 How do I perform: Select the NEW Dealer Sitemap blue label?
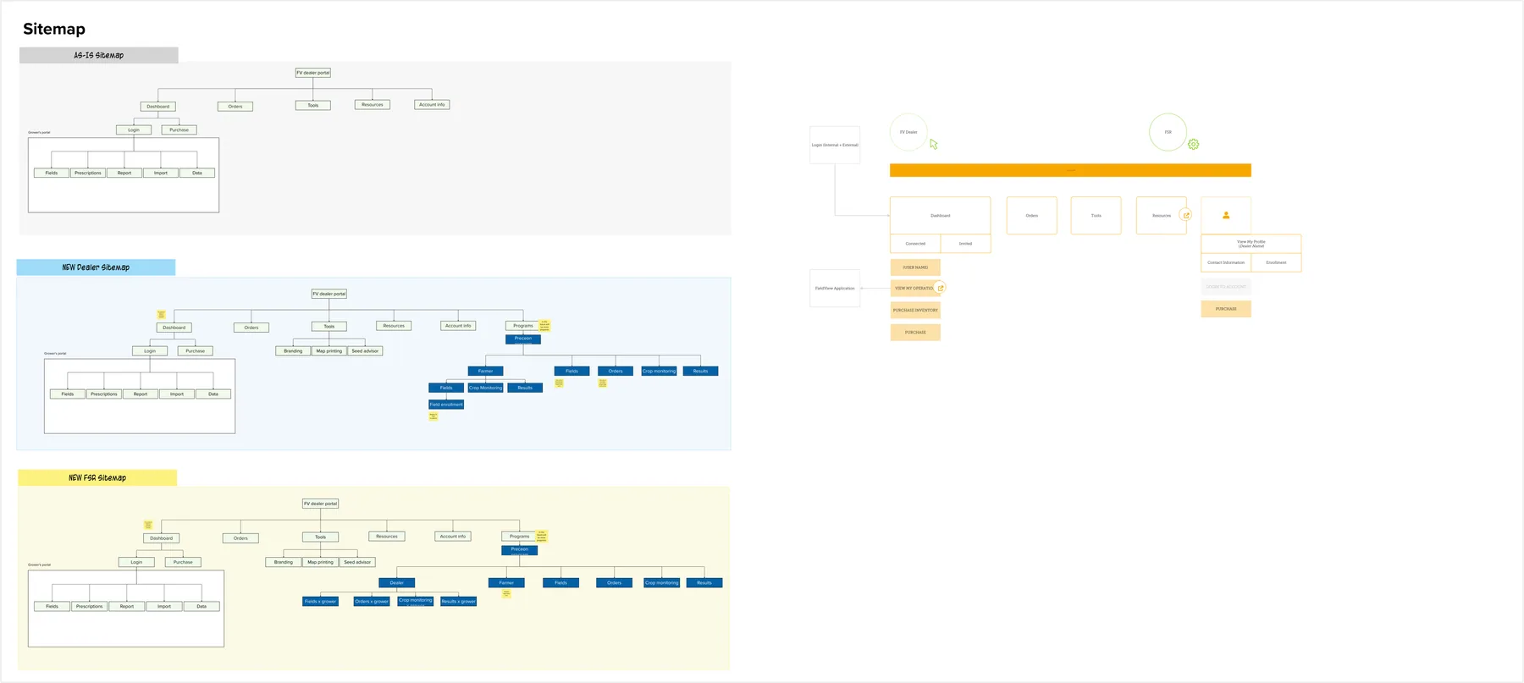96,267
